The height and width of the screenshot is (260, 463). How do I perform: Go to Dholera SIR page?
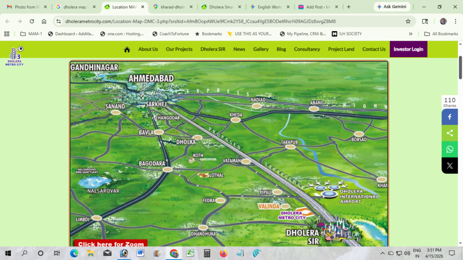[x=213, y=49]
